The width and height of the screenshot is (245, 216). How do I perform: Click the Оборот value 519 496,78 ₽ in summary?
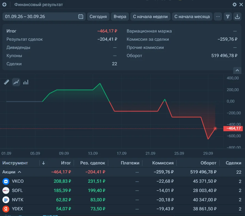[x=224, y=56]
